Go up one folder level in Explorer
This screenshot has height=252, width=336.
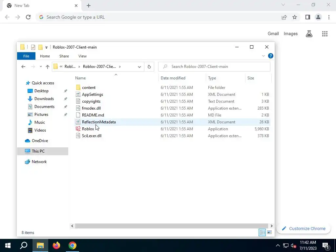click(48, 67)
